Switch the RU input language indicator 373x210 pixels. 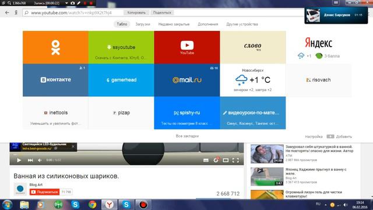pos(318,204)
